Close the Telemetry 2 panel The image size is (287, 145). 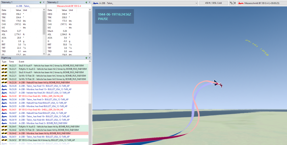(x=89, y=2)
